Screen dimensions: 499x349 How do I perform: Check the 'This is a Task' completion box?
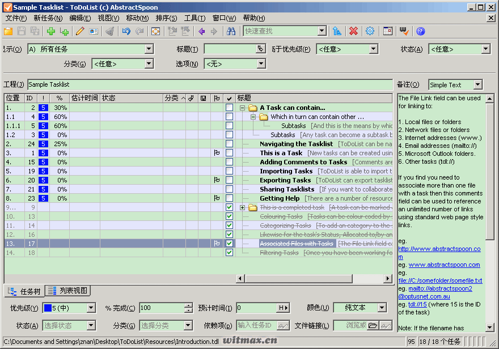(229, 153)
